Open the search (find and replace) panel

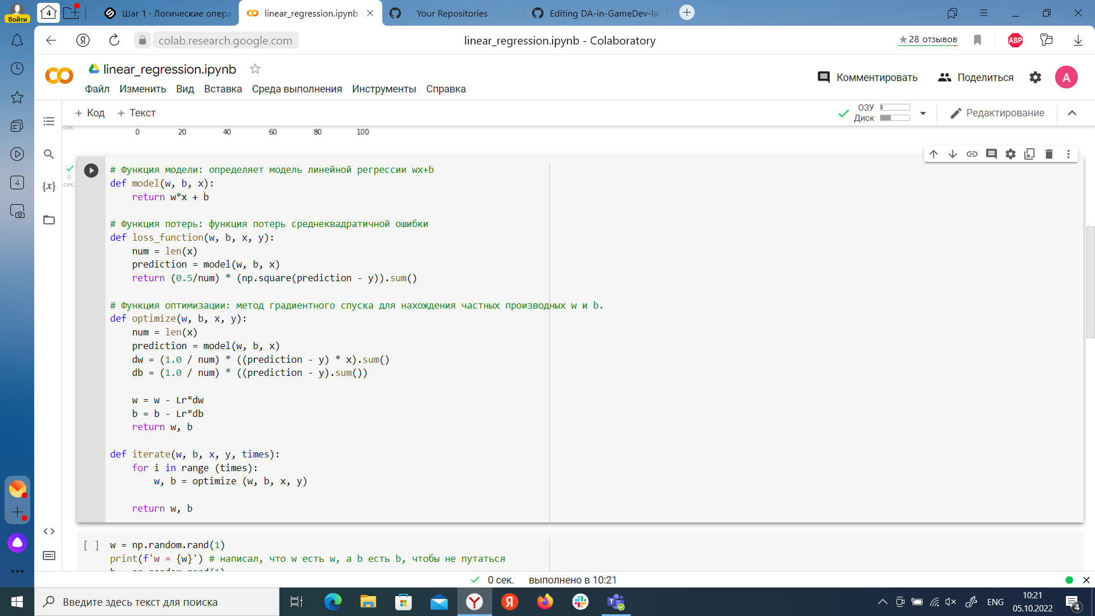[x=49, y=154]
